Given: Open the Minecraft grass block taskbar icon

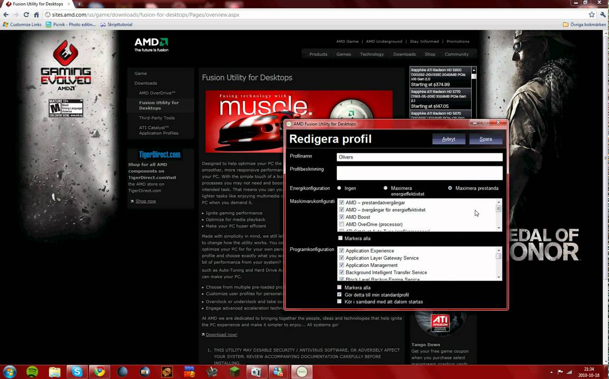Looking at the screenshot, I should click(x=234, y=372).
